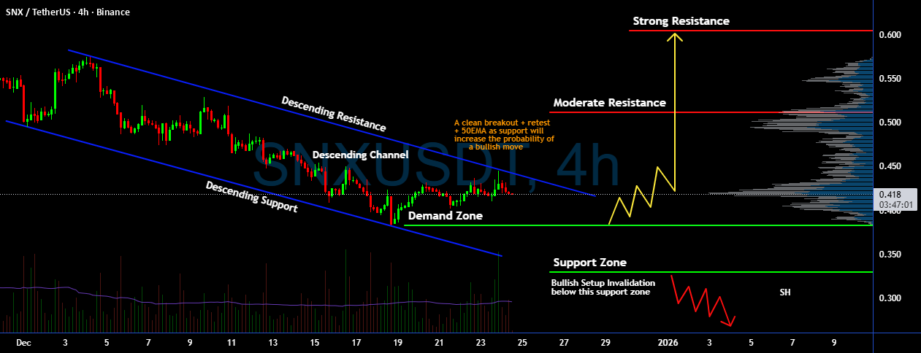
Task: Select the red Moderate Resistance horizontal line
Action: (712, 112)
